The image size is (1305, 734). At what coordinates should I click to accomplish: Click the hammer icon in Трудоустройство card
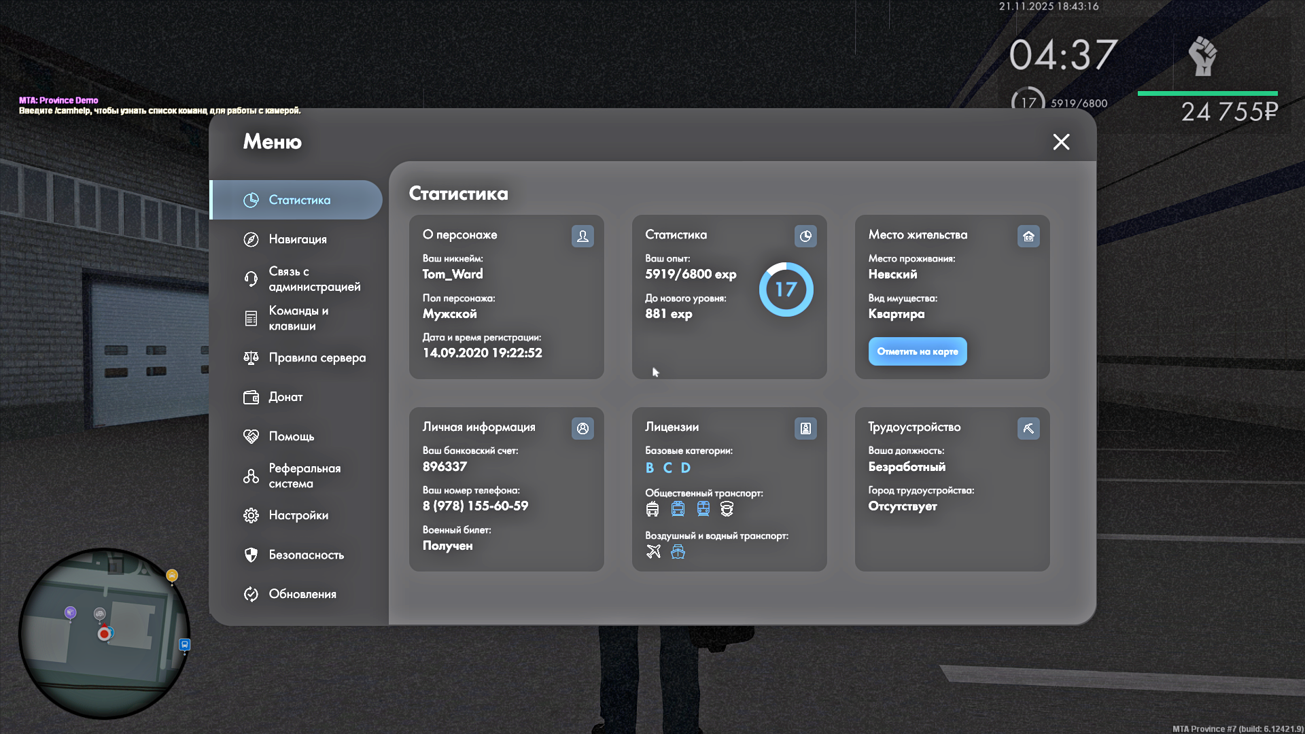(1028, 428)
